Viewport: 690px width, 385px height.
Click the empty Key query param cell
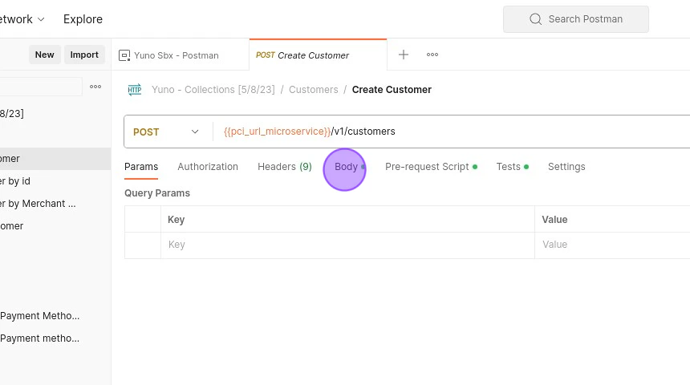[x=347, y=245]
